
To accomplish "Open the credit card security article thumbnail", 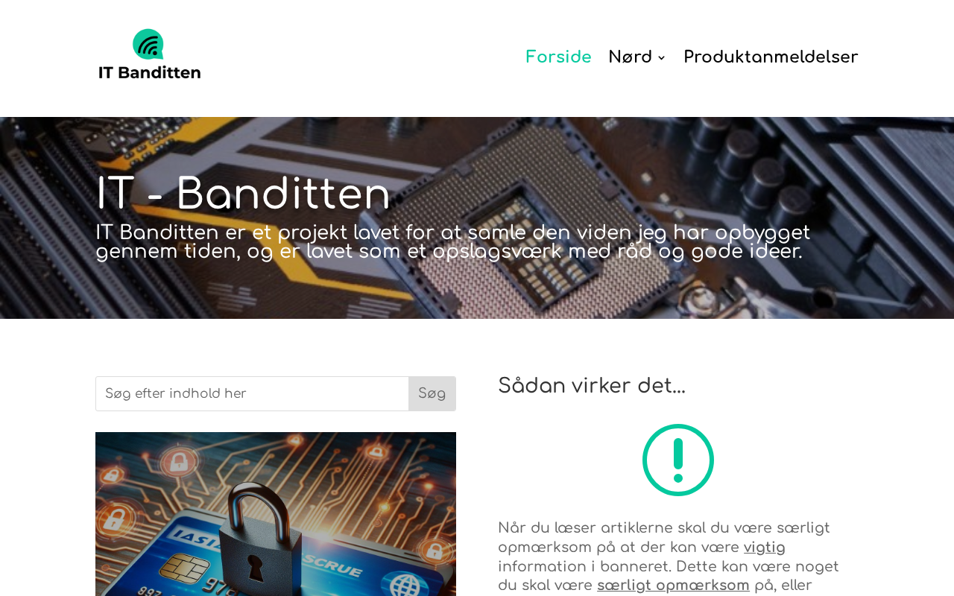I will click(x=276, y=514).
